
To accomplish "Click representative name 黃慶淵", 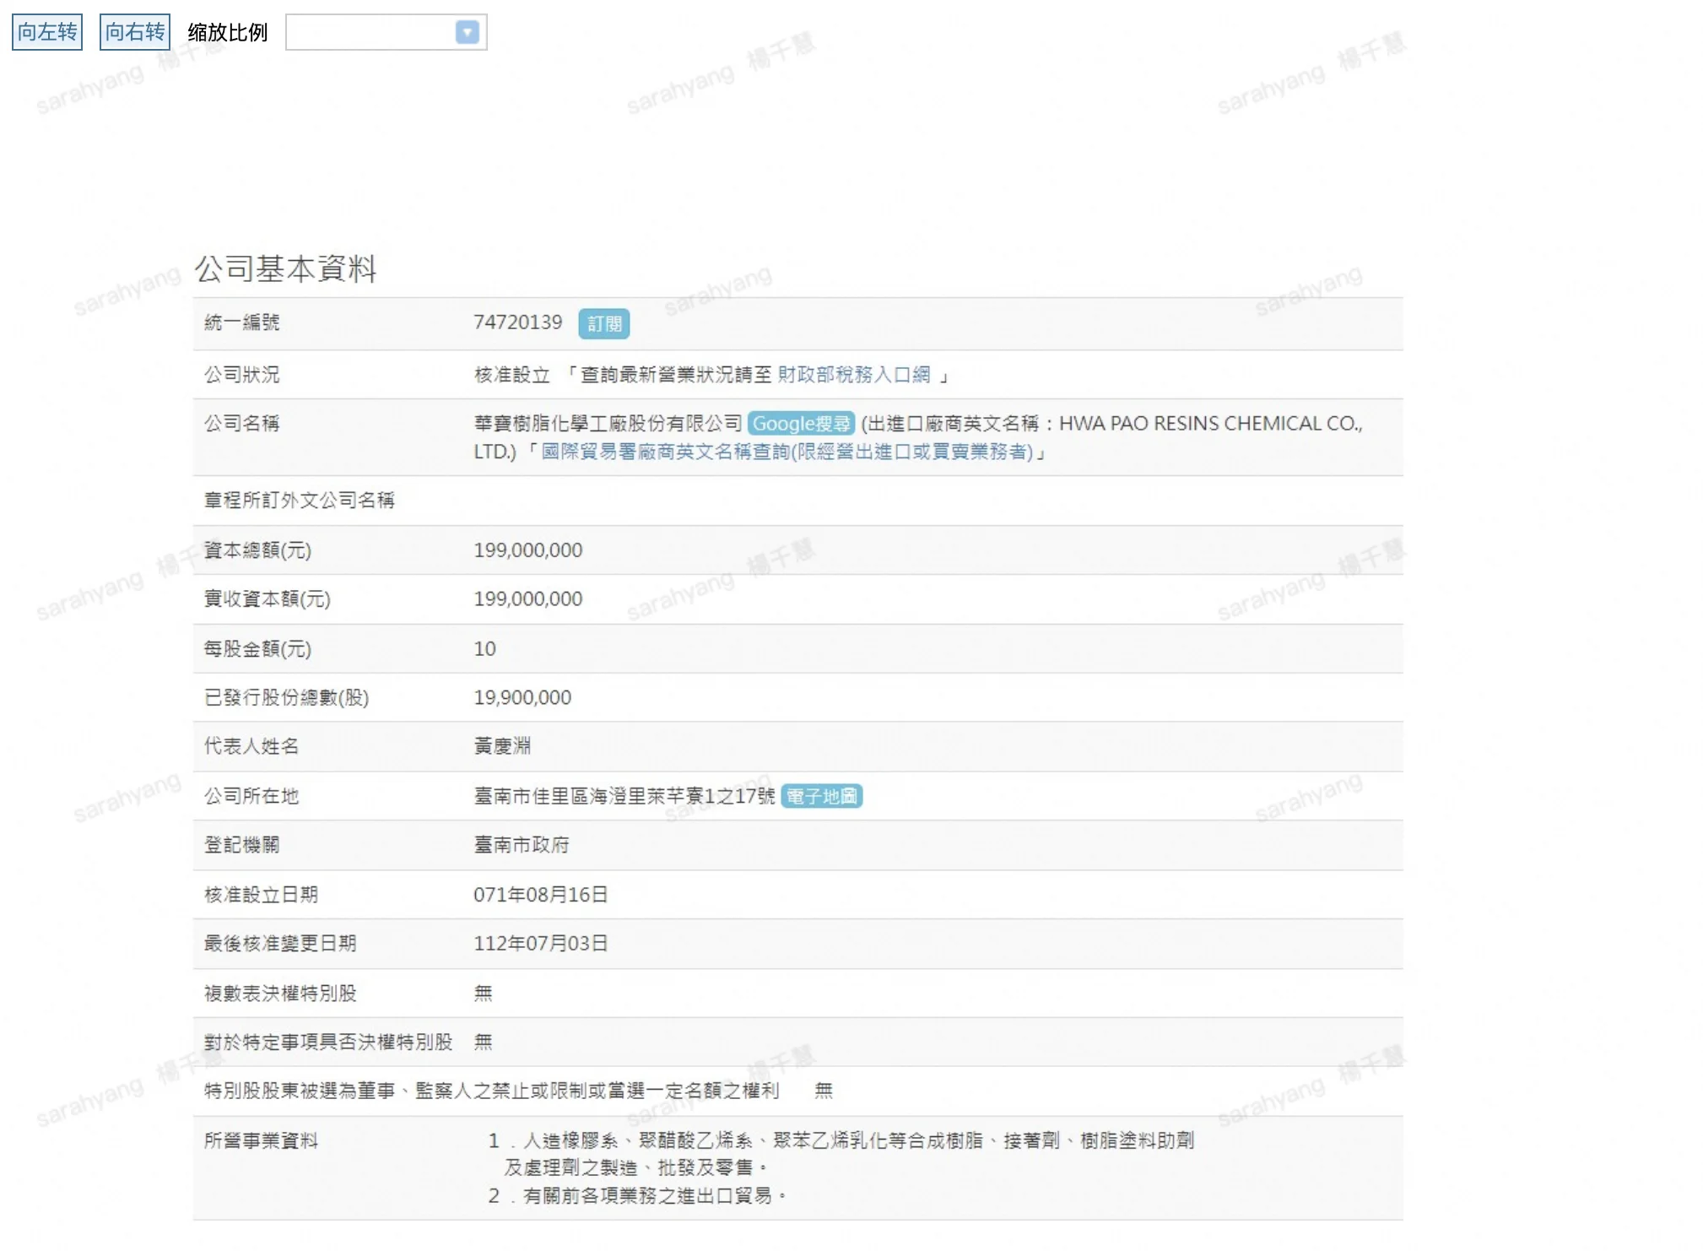I will [x=502, y=746].
